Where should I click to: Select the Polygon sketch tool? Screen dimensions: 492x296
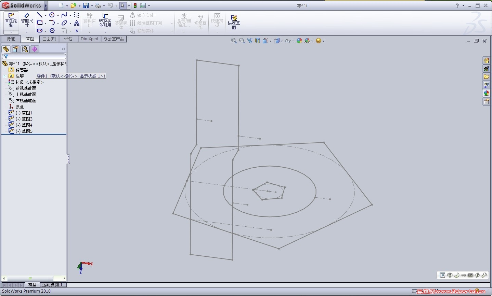pos(52,31)
